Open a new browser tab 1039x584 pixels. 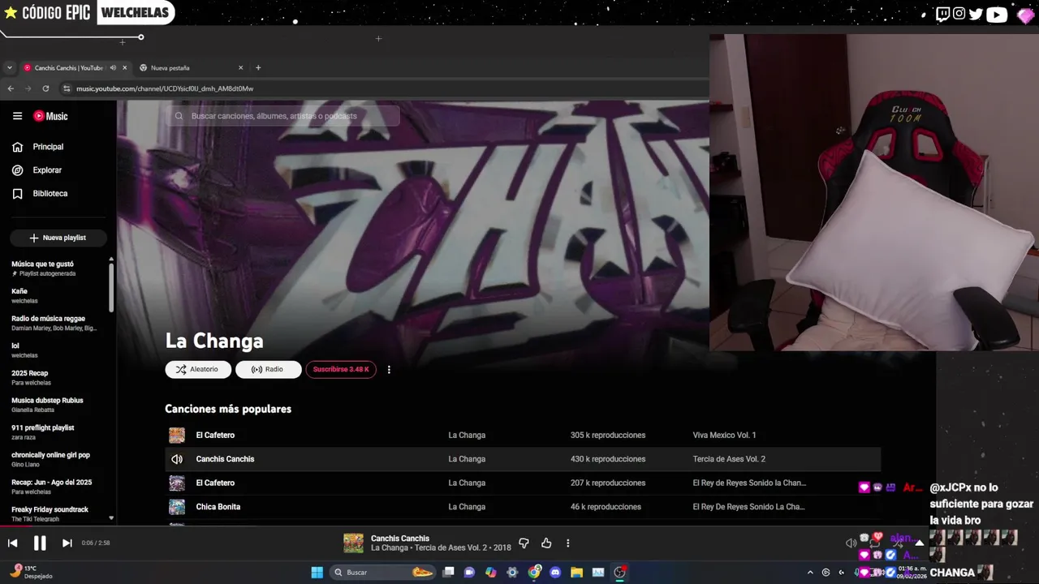click(258, 68)
